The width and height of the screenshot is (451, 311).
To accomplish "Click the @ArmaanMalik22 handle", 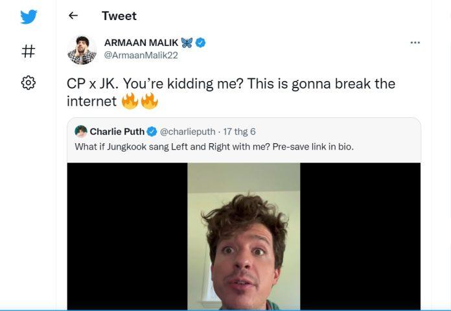I will [141, 55].
